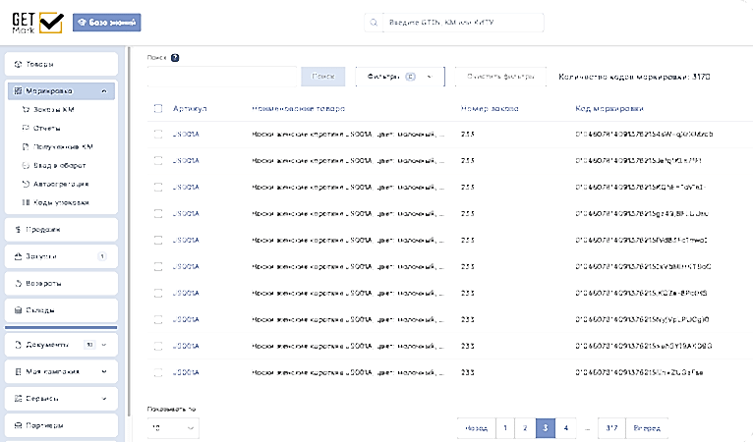This screenshot has width=753, height=442.
Task: Open the Фильтры dropdown
Action: pos(399,76)
